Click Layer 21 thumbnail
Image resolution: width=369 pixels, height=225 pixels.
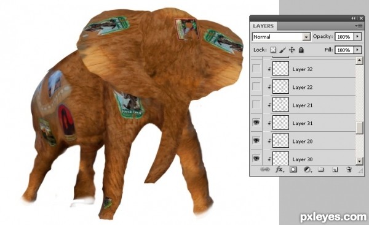[x=281, y=105]
